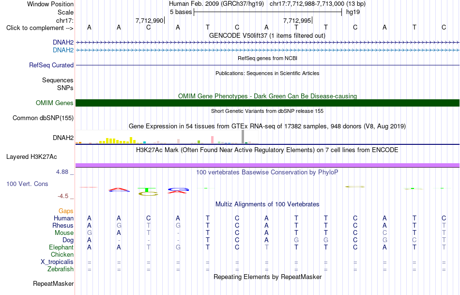
Task: Click the '5 bases' scale bar label
Action: coord(181,12)
